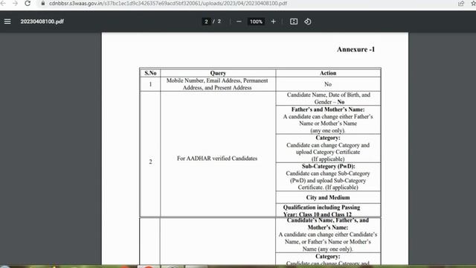
Task: Click the file name 20230408100.pdf
Action: (42, 22)
